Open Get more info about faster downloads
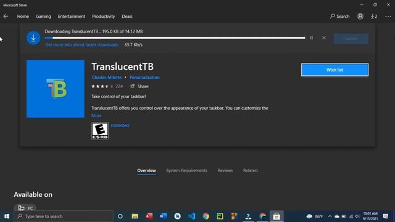 pos(81,45)
